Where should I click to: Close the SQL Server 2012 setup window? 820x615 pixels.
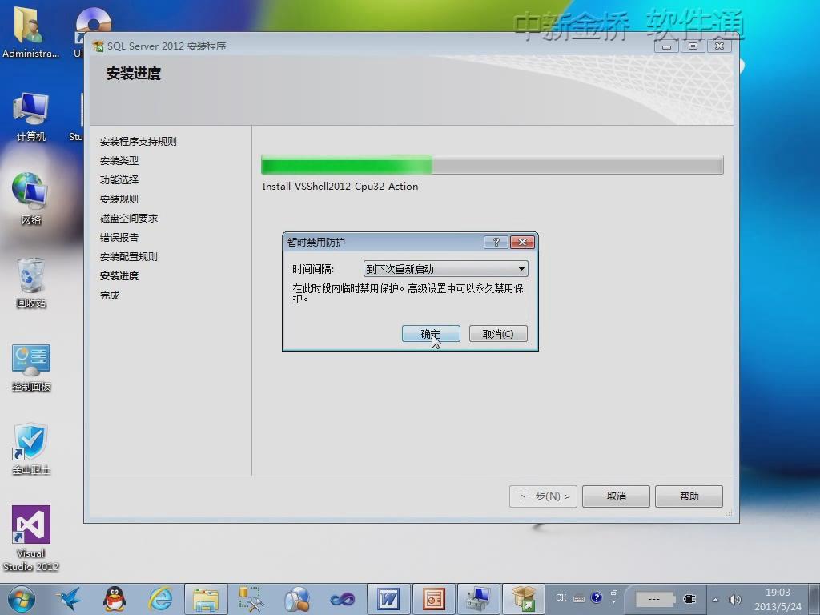coord(720,46)
